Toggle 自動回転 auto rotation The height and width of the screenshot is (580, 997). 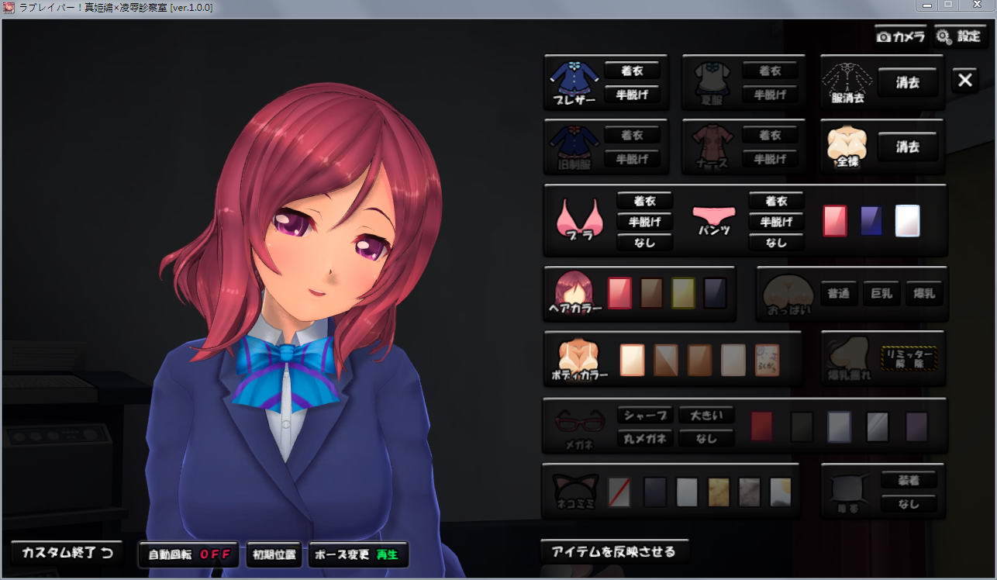tap(189, 554)
